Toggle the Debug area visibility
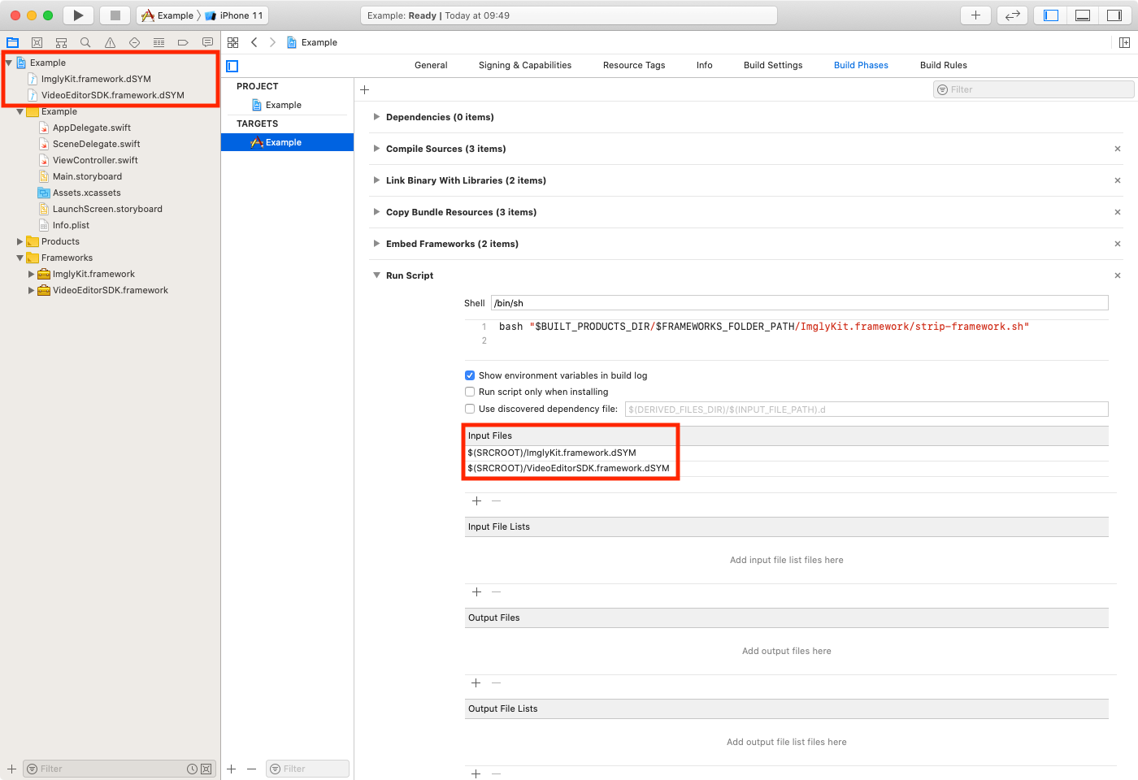 click(x=1083, y=15)
